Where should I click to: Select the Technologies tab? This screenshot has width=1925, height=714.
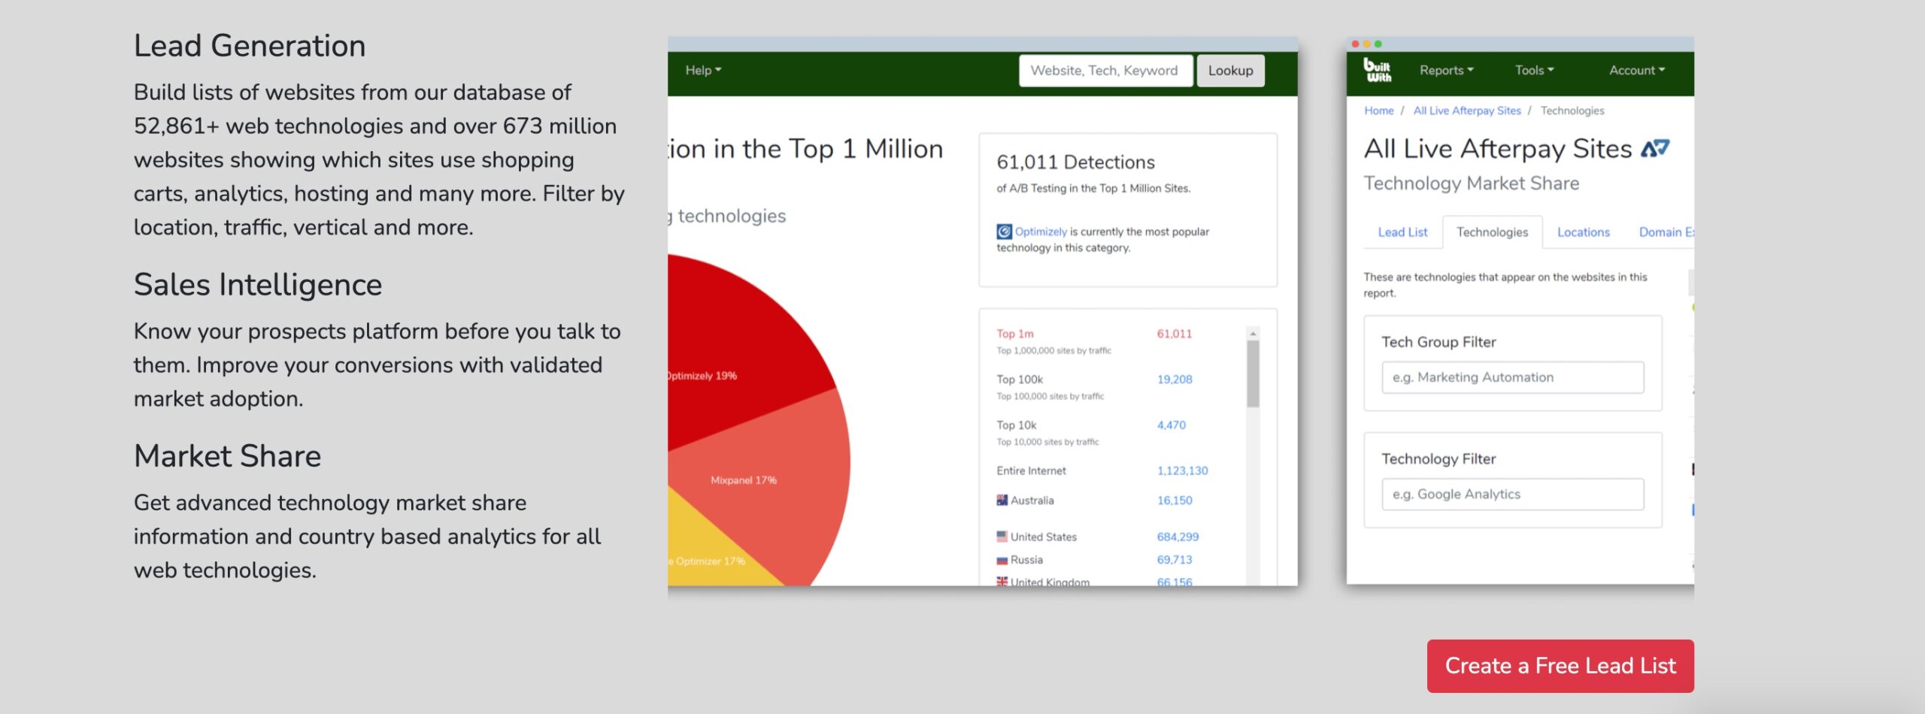pos(1492,232)
